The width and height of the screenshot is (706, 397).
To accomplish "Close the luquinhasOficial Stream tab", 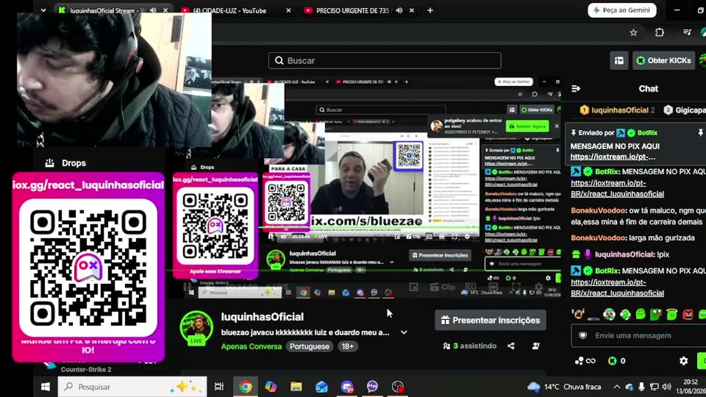I will click(165, 10).
